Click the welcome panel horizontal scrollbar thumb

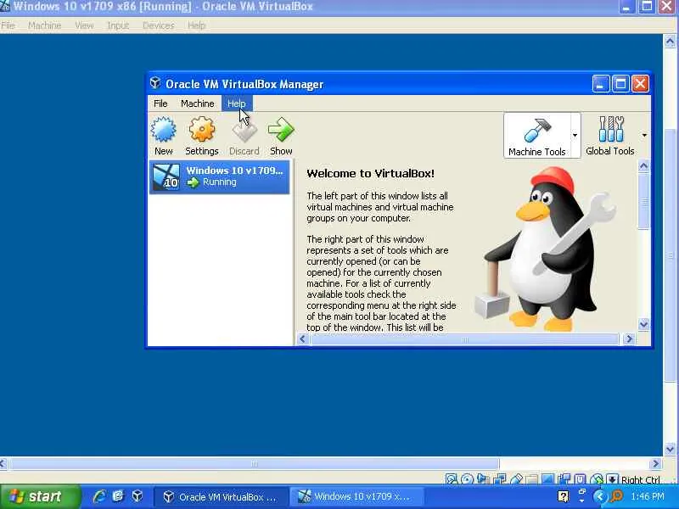[464, 338]
